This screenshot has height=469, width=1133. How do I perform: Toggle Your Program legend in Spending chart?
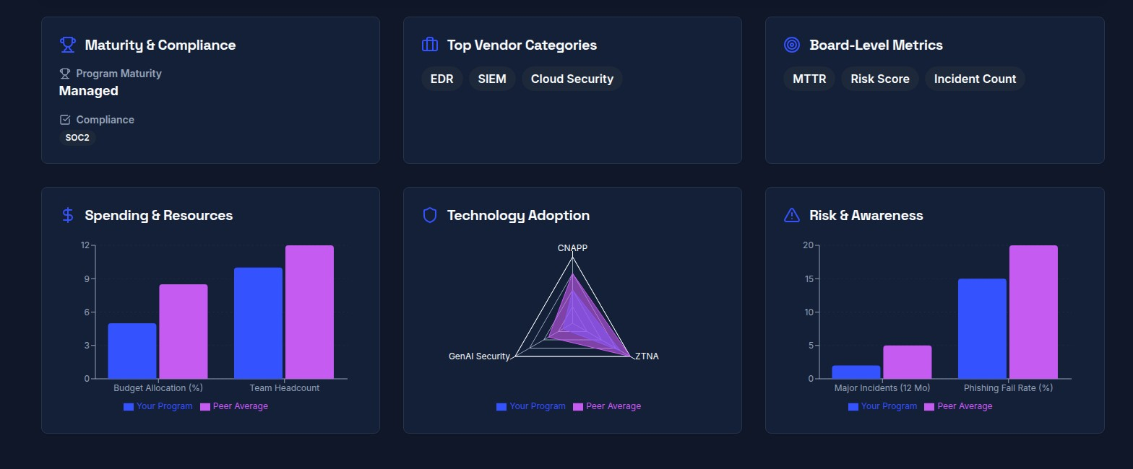click(x=158, y=406)
